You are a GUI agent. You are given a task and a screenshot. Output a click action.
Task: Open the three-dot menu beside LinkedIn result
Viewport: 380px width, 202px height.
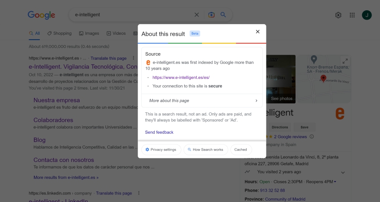(139, 193)
